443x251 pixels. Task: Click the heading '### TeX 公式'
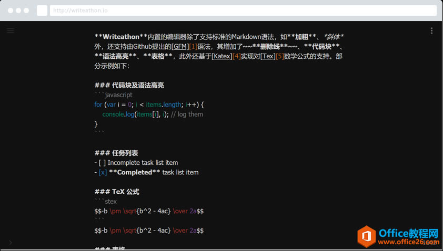point(117,192)
